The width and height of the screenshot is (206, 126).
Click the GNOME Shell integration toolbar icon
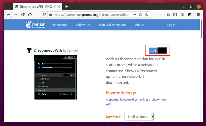click(x=189, y=15)
